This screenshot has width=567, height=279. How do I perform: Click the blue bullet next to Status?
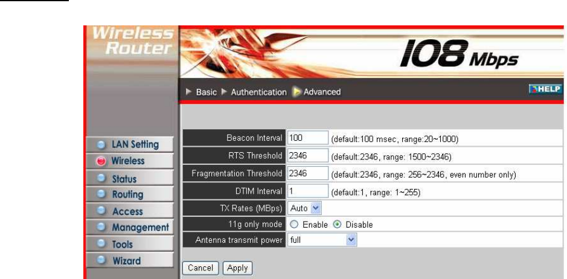point(101,178)
